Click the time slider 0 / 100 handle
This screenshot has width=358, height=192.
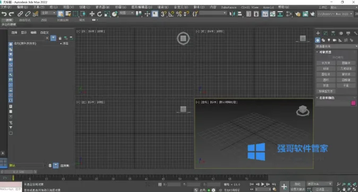click(x=19, y=172)
